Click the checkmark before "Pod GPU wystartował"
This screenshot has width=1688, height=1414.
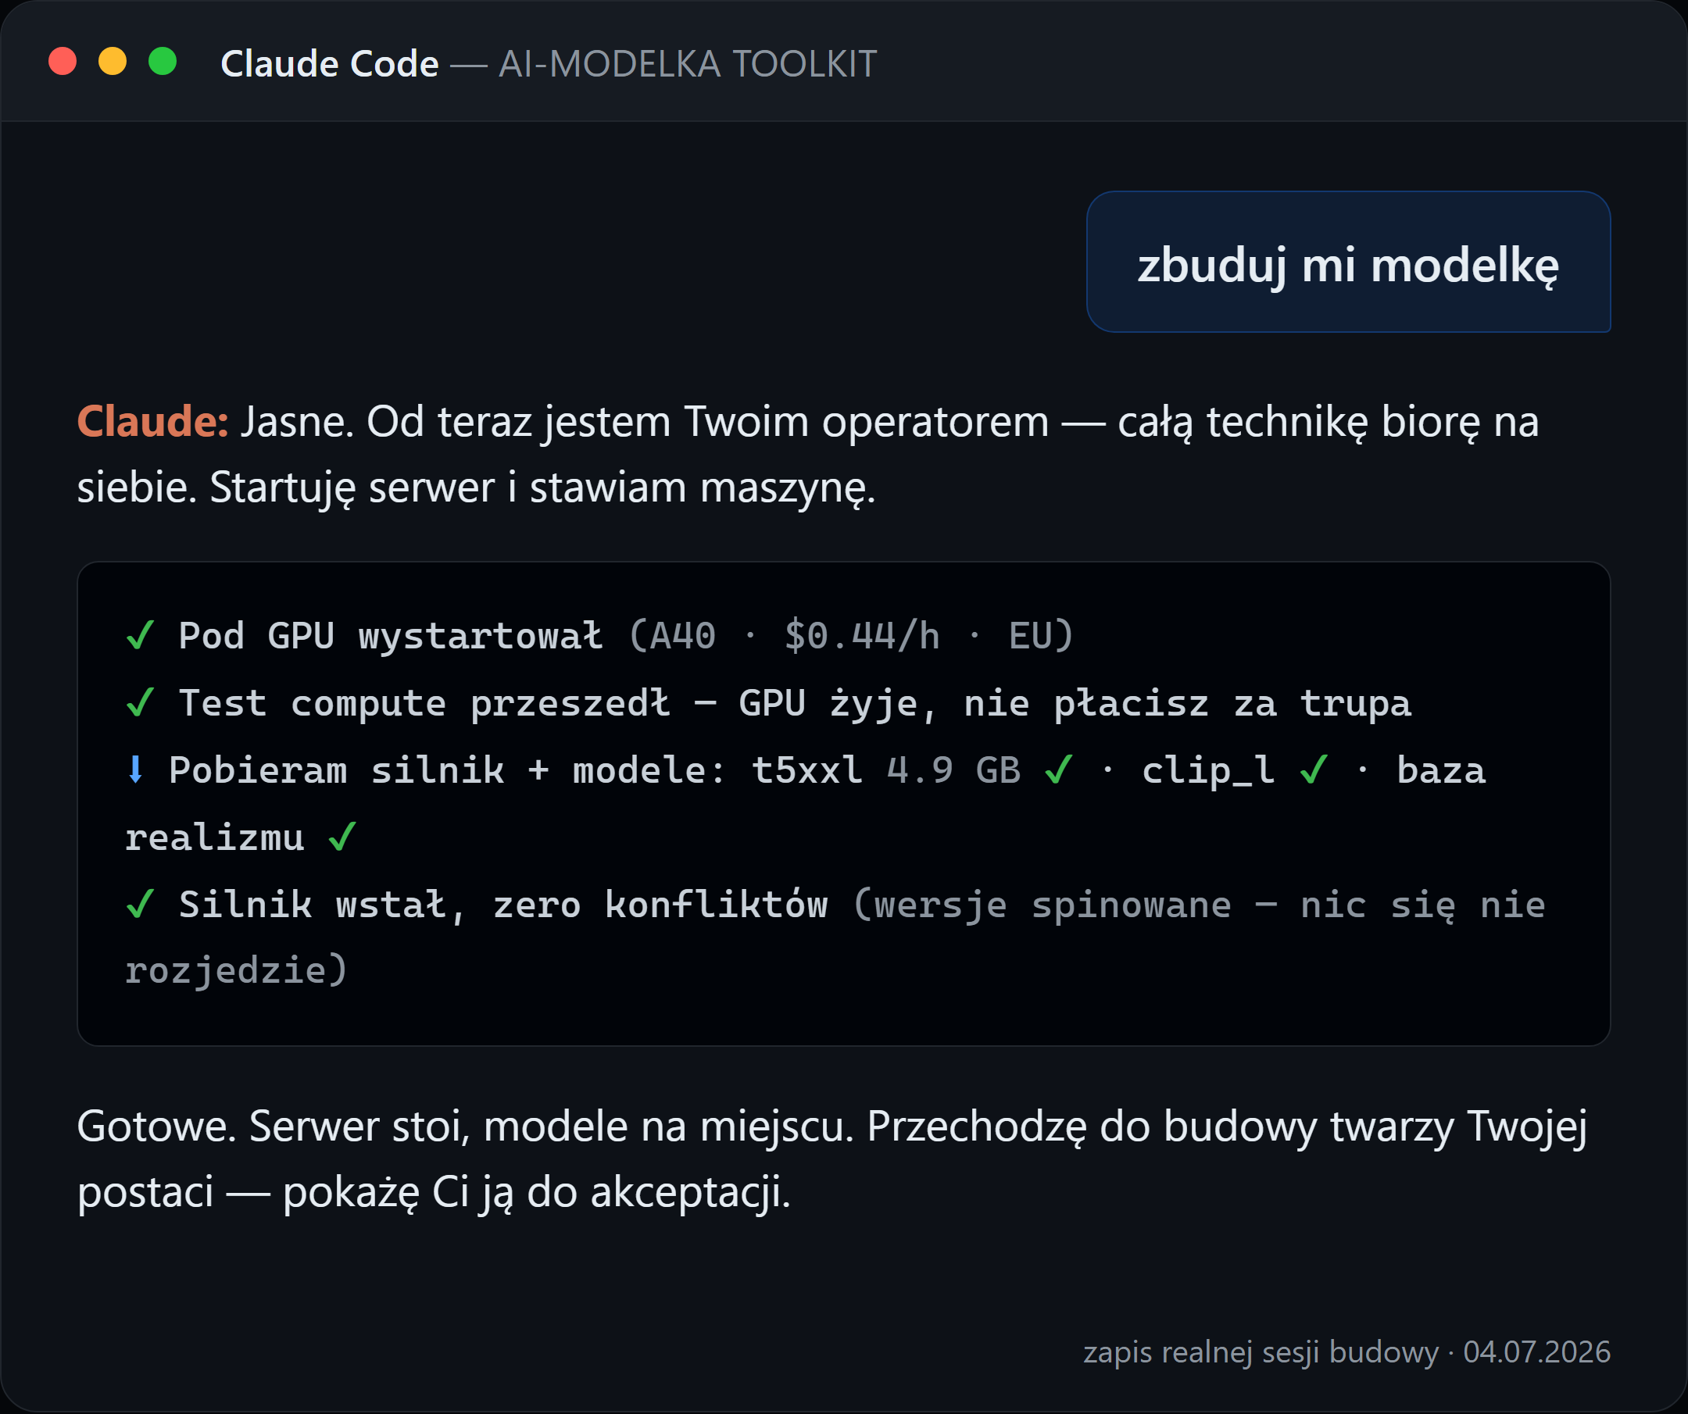[x=140, y=635]
